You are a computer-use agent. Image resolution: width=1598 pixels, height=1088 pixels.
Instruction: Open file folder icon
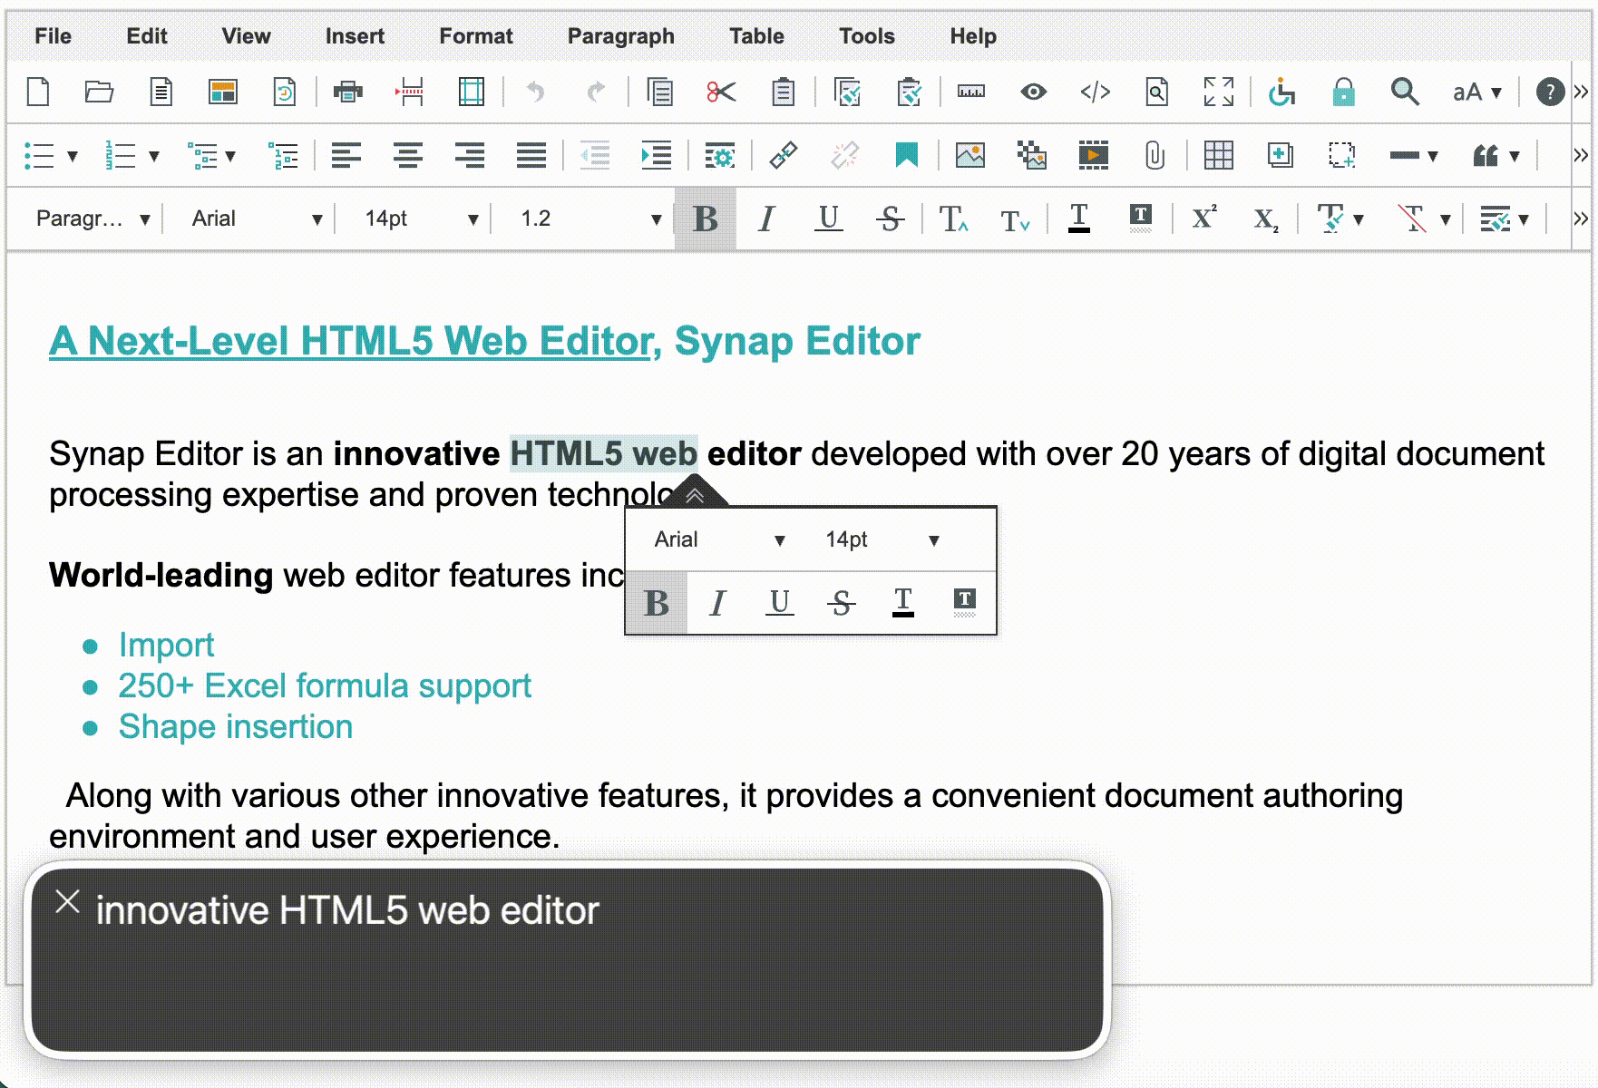pyautogui.click(x=99, y=92)
